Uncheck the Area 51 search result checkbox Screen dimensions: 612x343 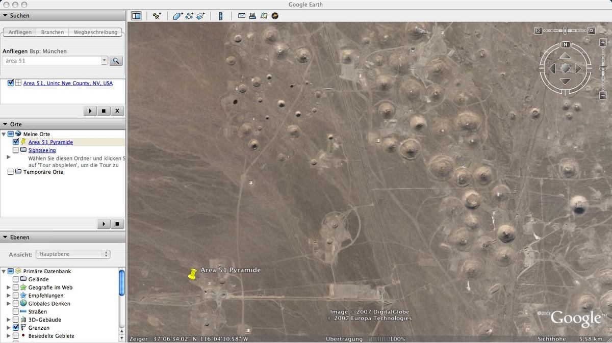tap(11, 83)
